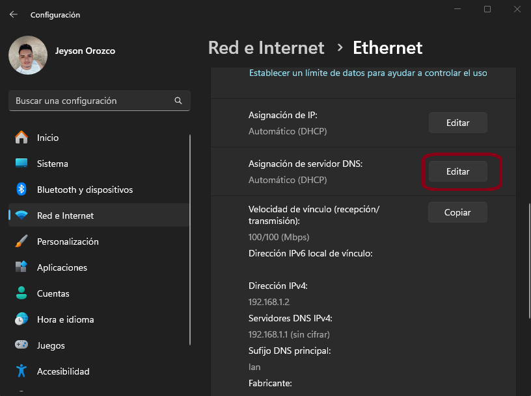Copy the network properties with Copiar
This screenshot has width=531, height=396.
coord(457,212)
